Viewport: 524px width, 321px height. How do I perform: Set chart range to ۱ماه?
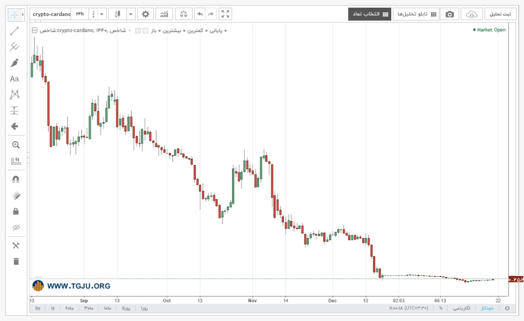tap(108, 308)
